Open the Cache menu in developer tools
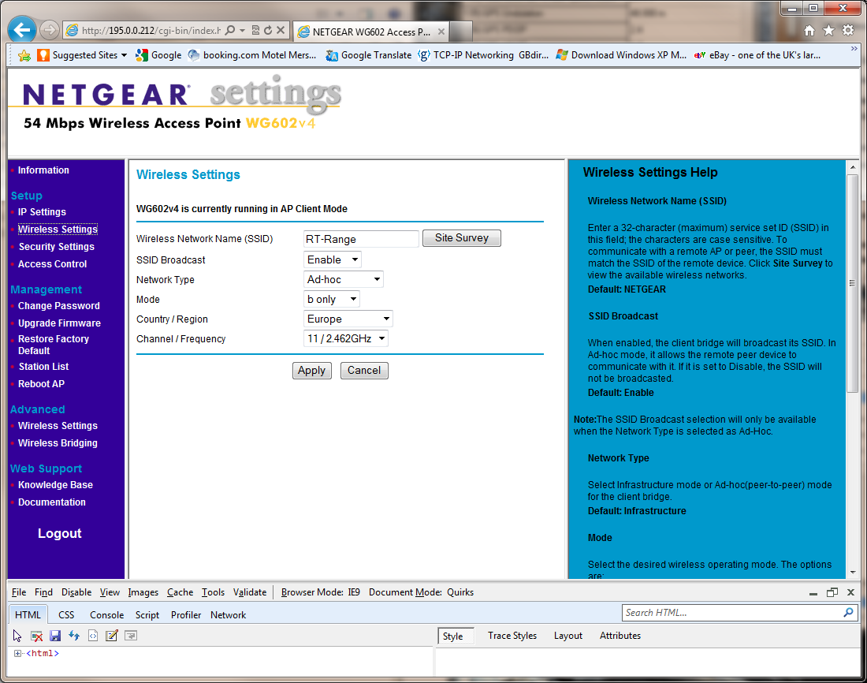This screenshot has height=683, width=867. [x=180, y=592]
